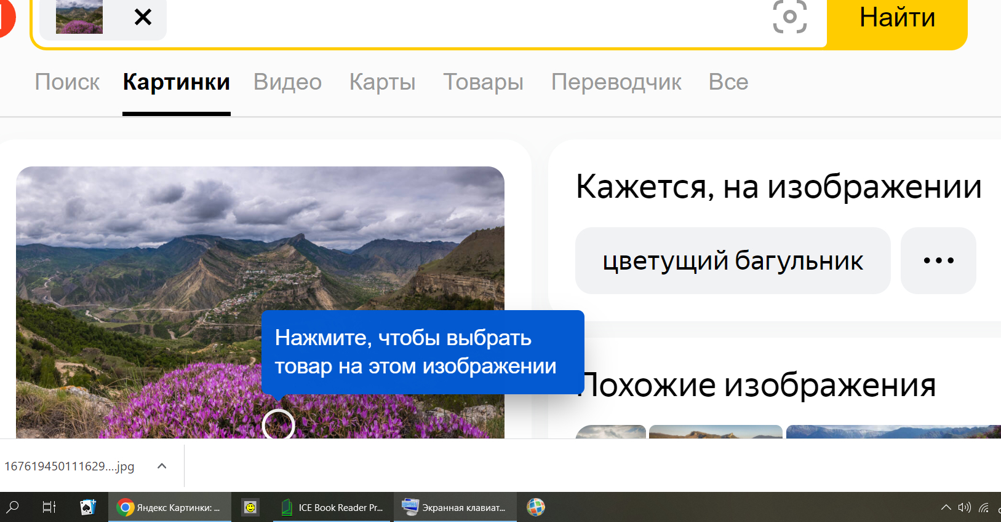Image resolution: width=1001 pixels, height=522 pixels.
Task: Expand the downloaded jpg file options chevron
Action: point(162,466)
